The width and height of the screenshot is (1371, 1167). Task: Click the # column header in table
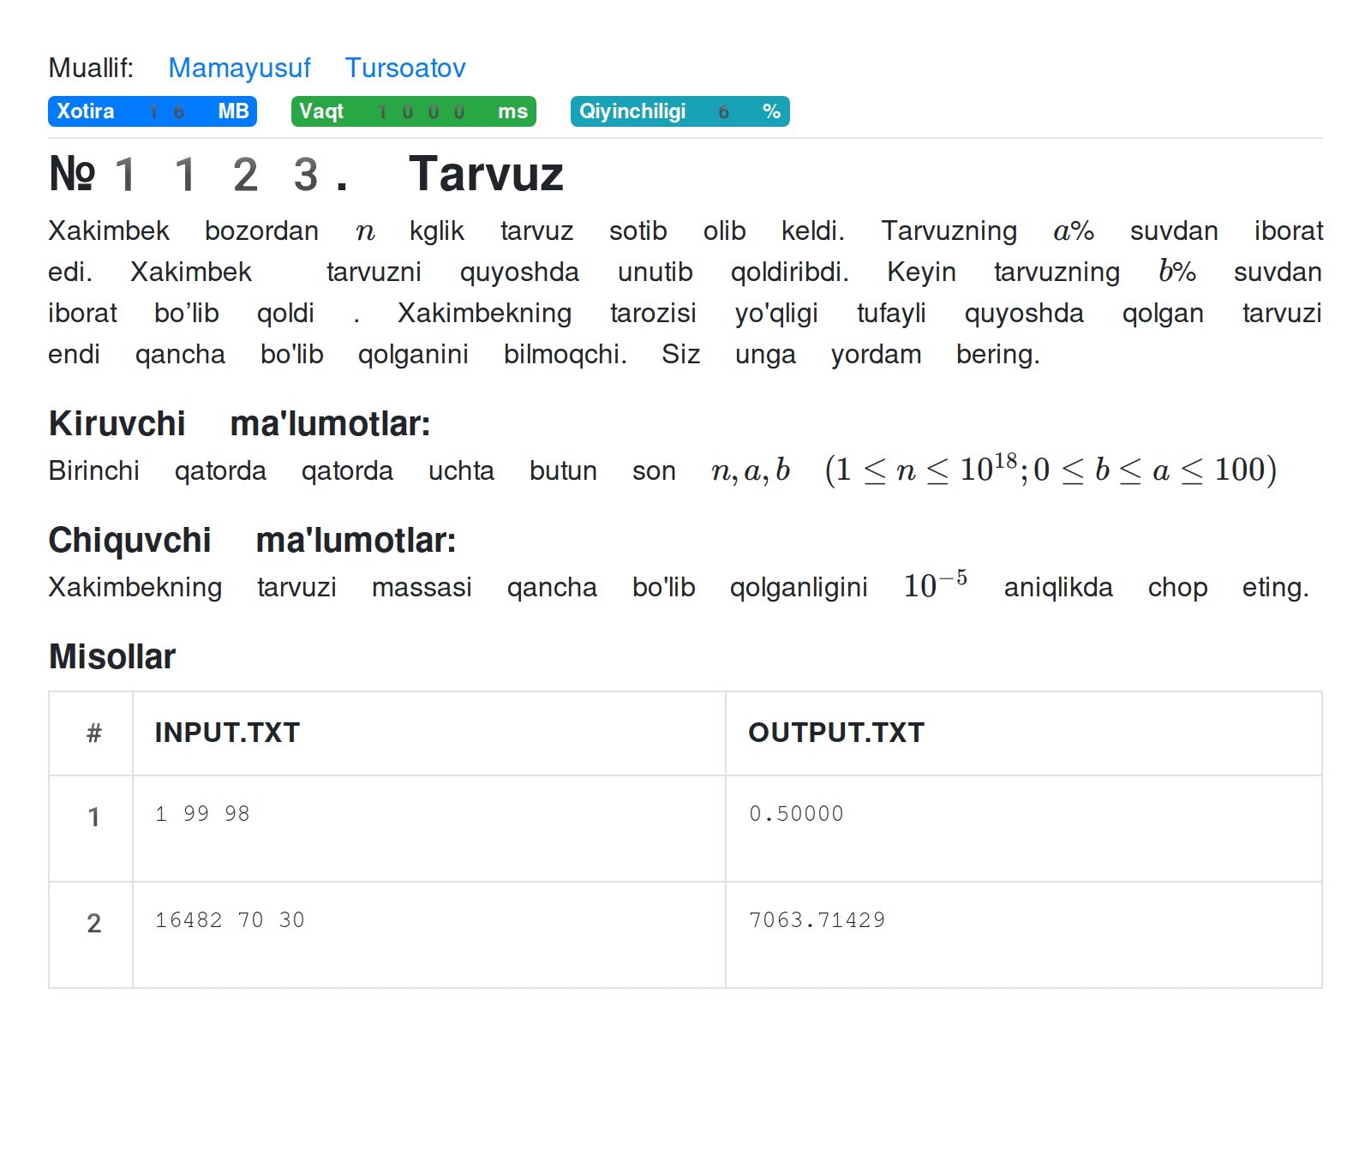(x=93, y=733)
